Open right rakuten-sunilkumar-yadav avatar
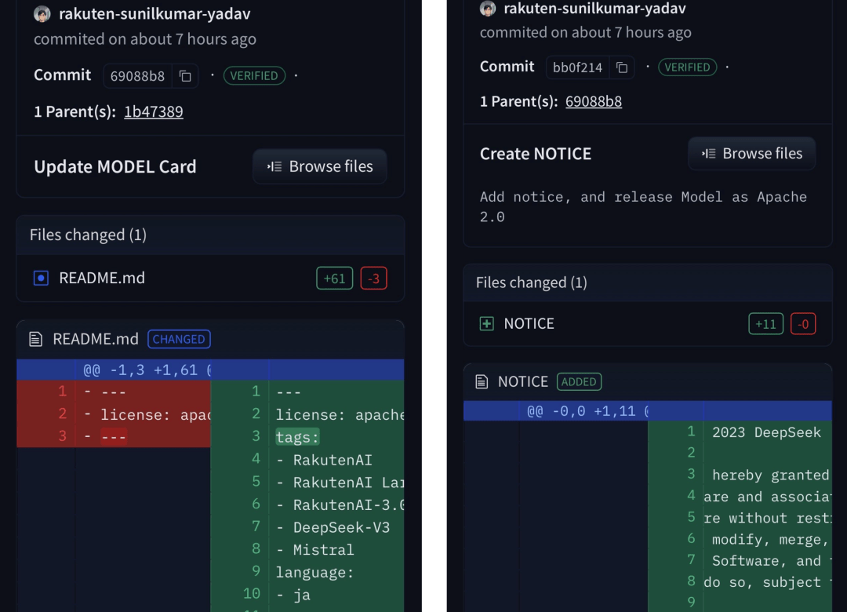The image size is (847, 612). (488, 9)
